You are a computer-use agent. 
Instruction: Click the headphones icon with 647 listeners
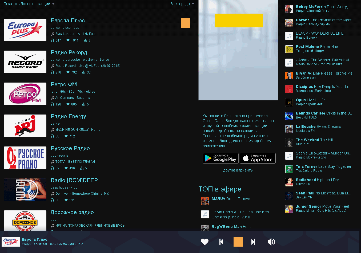[52, 40]
